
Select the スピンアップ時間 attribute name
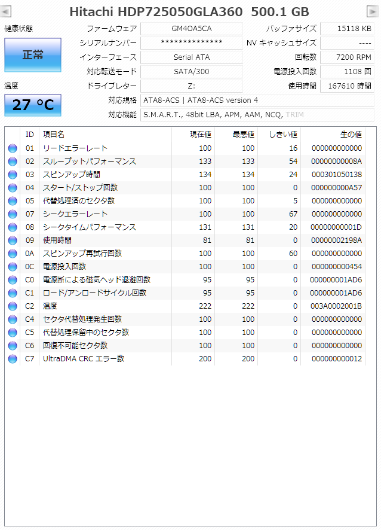(x=72, y=175)
